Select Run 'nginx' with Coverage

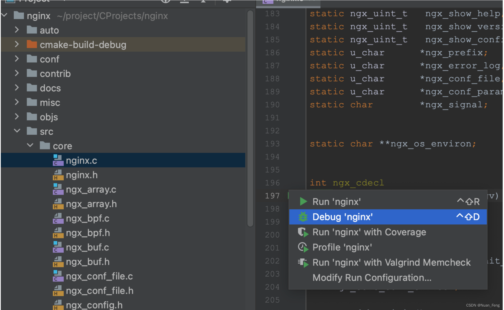388,232
